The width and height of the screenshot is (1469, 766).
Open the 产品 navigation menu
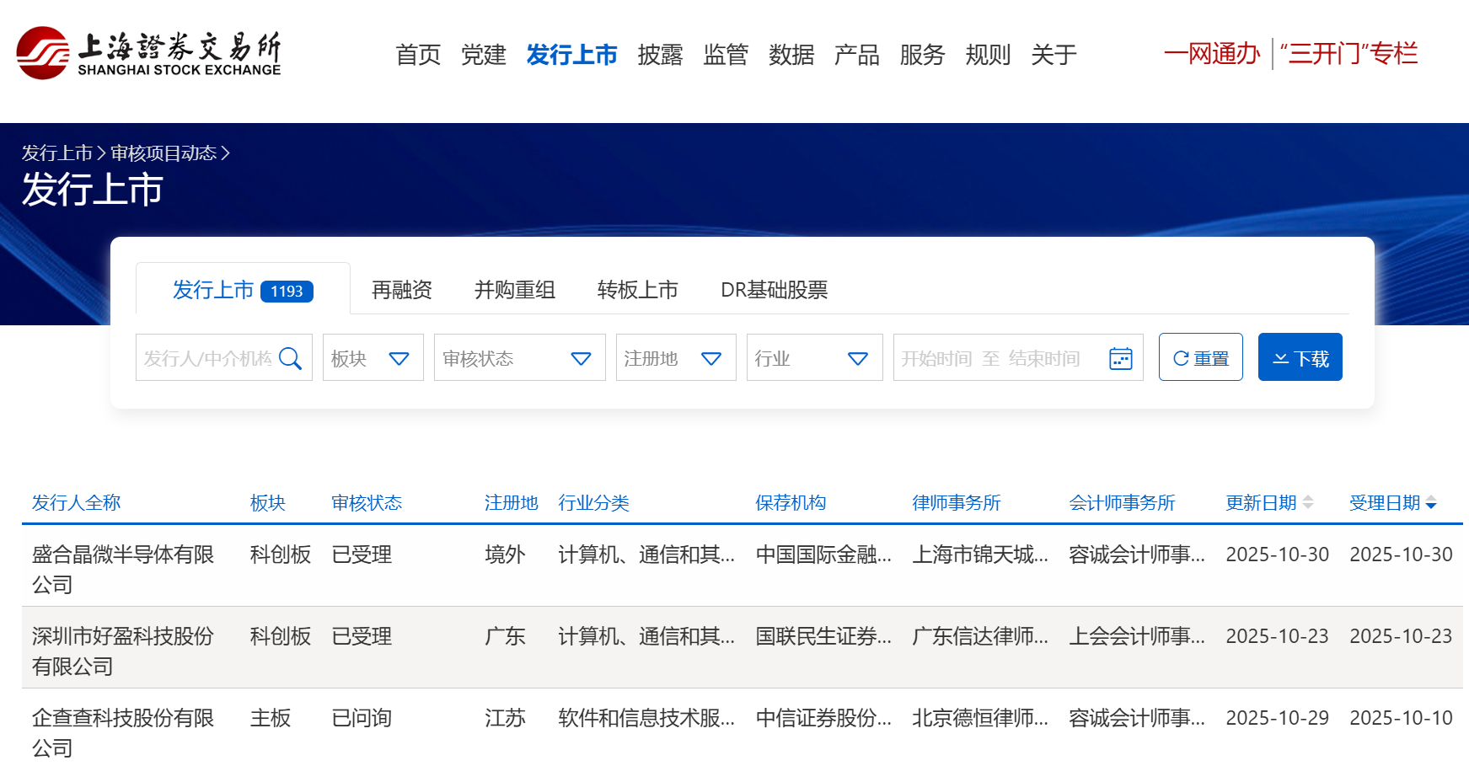[857, 55]
